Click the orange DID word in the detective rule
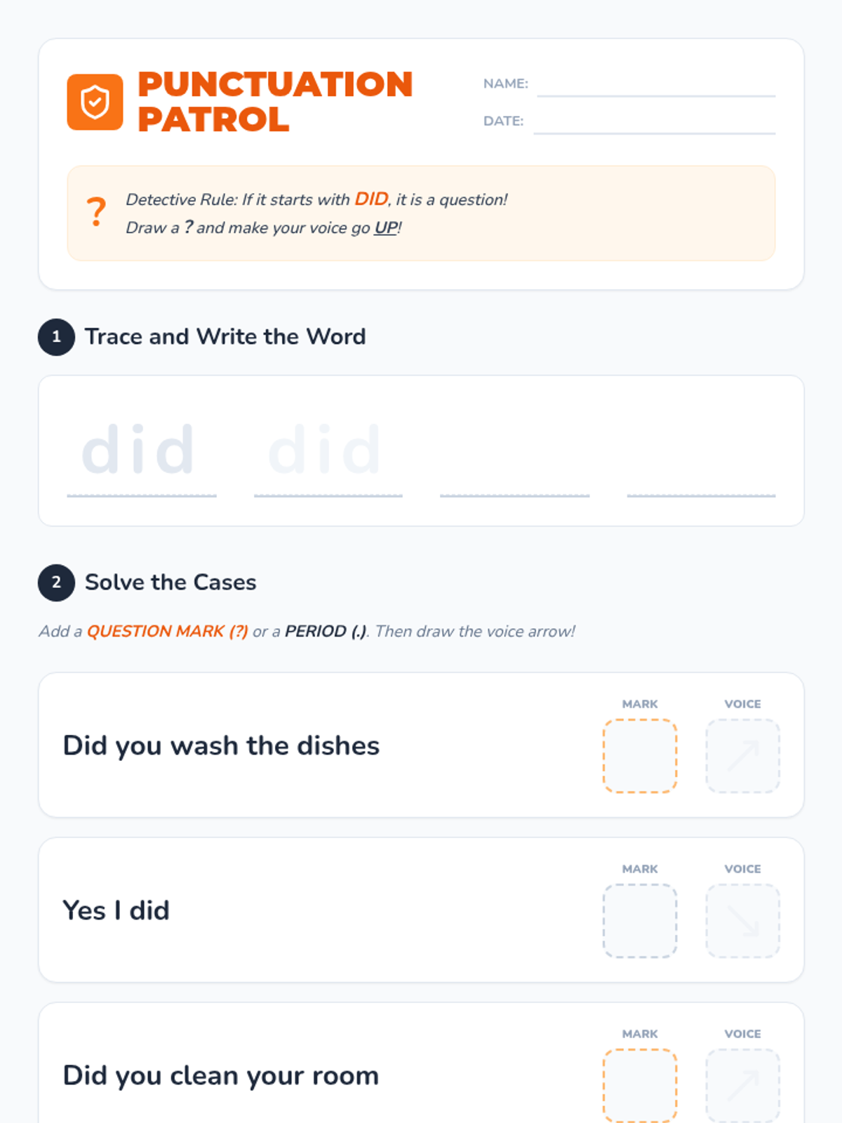 [x=371, y=199]
